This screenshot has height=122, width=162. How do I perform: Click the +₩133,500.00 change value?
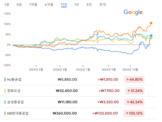(x=105, y=114)
